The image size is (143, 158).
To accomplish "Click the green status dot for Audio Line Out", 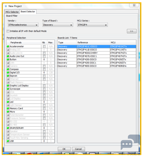I will point(8,56).
